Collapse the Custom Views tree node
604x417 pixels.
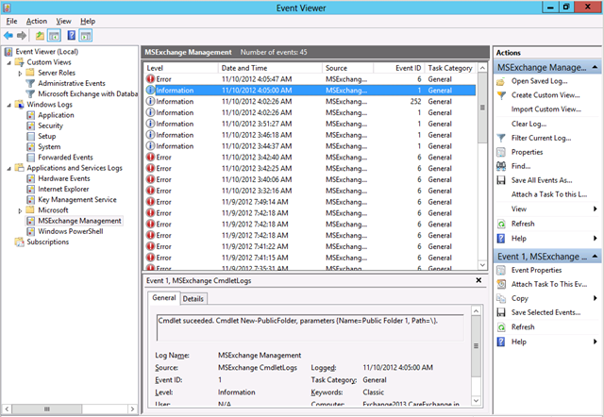coord(8,63)
